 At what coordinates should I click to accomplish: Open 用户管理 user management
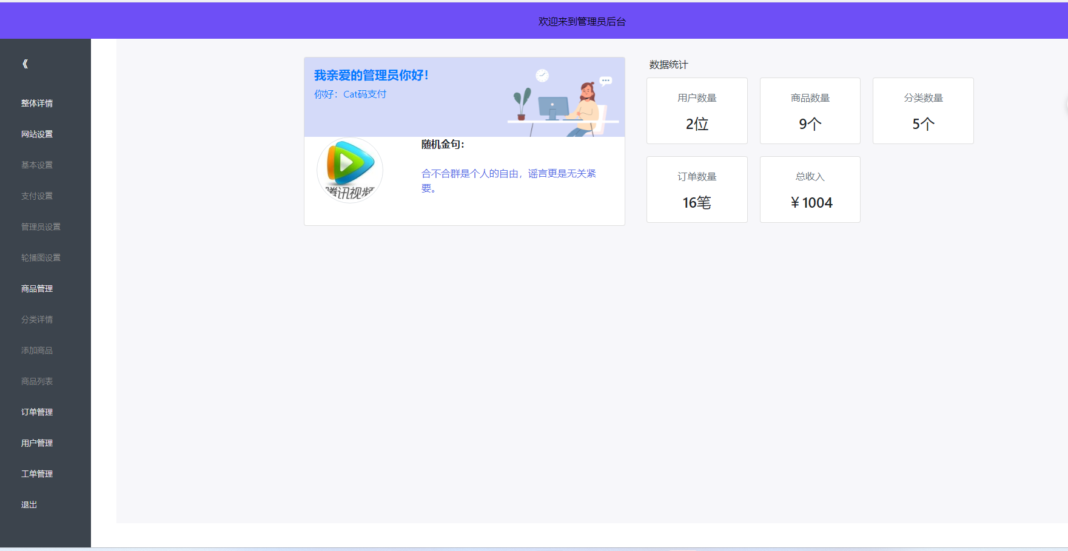[x=36, y=443]
